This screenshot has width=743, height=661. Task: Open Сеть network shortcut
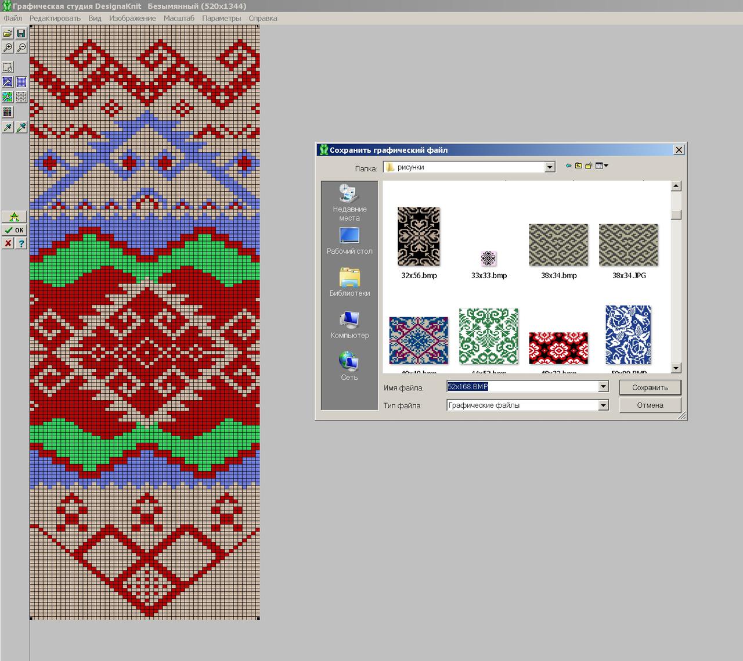click(x=349, y=366)
